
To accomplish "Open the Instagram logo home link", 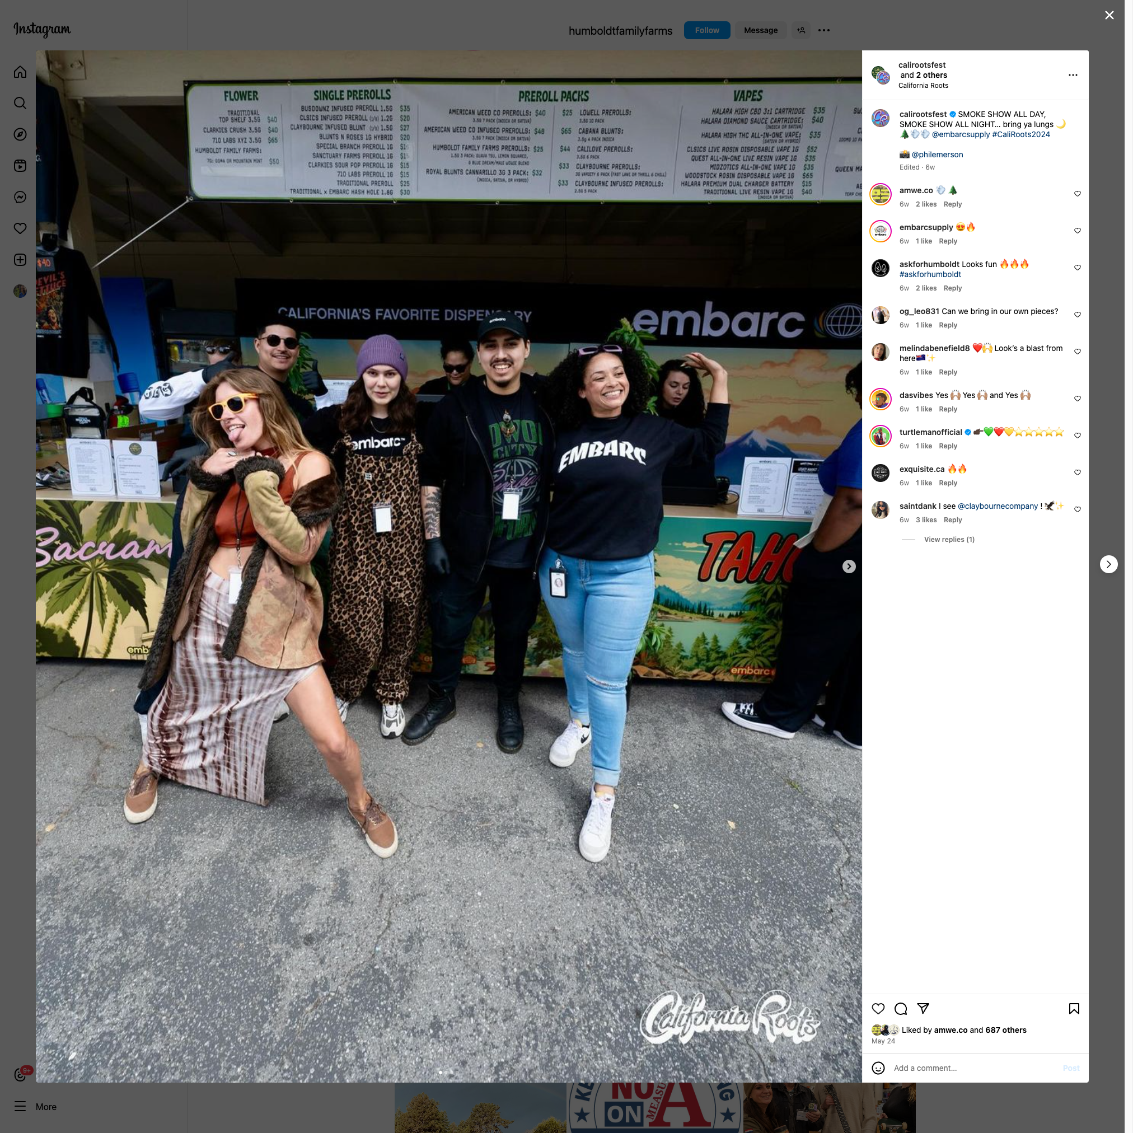I will click(42, 29).
